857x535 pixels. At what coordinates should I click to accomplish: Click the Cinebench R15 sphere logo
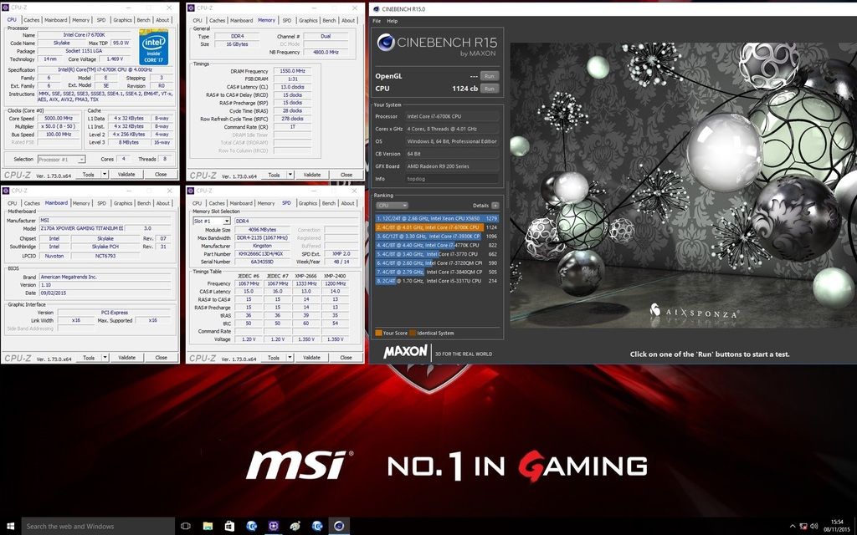(x=386, y=43)
